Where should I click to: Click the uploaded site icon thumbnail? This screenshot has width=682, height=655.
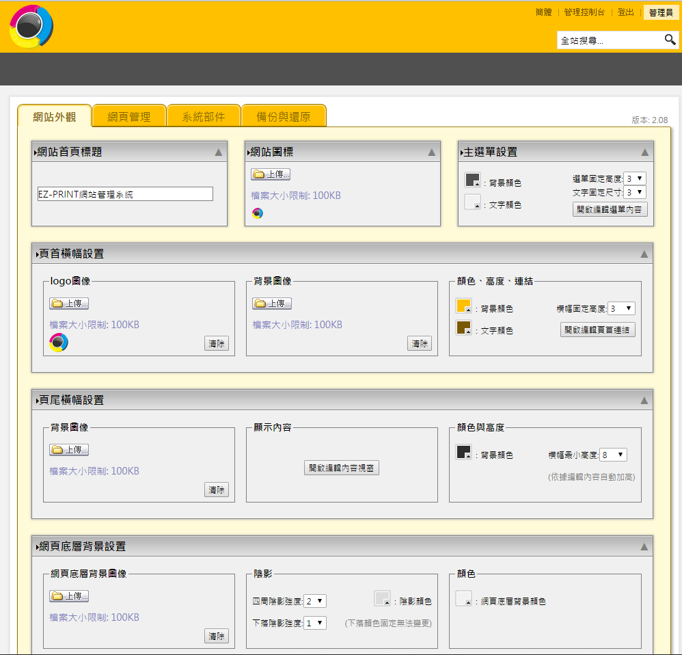(258, 213)
